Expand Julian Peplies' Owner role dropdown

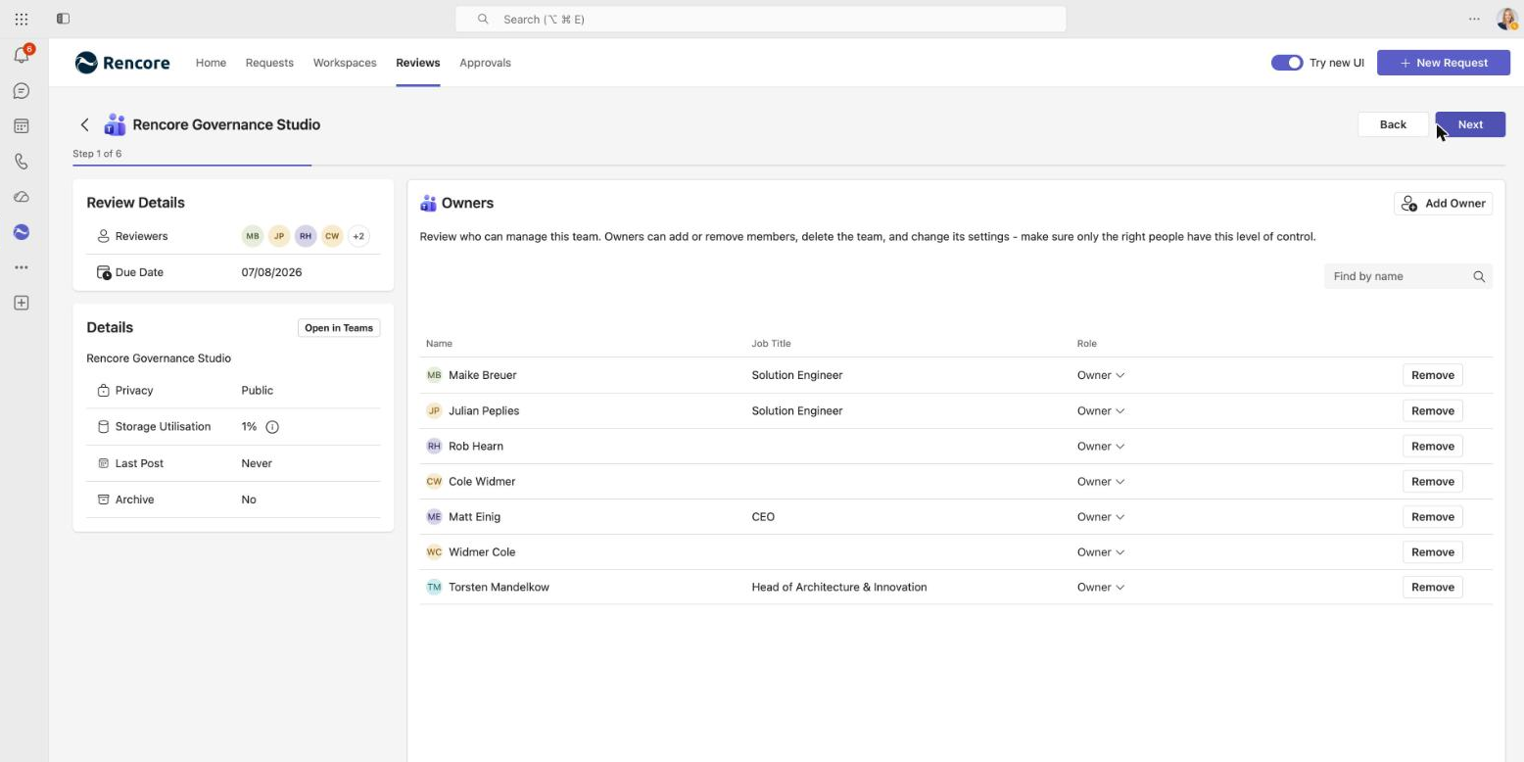[1101, 411]
